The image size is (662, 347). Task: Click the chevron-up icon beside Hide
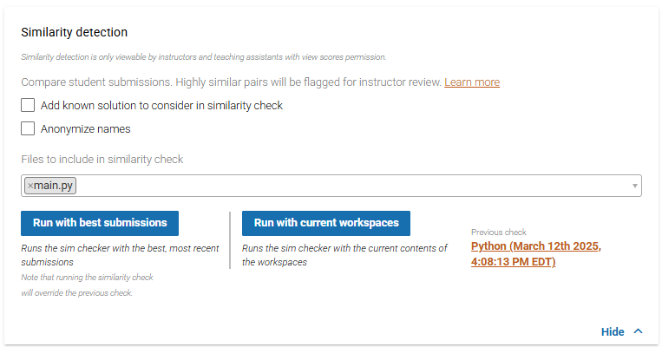click(x=638, y=331)
